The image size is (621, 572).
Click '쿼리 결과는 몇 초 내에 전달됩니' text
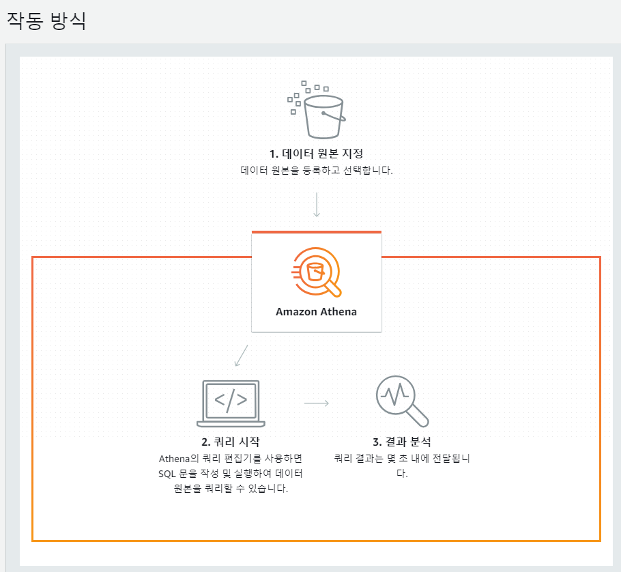click(402, 459)
